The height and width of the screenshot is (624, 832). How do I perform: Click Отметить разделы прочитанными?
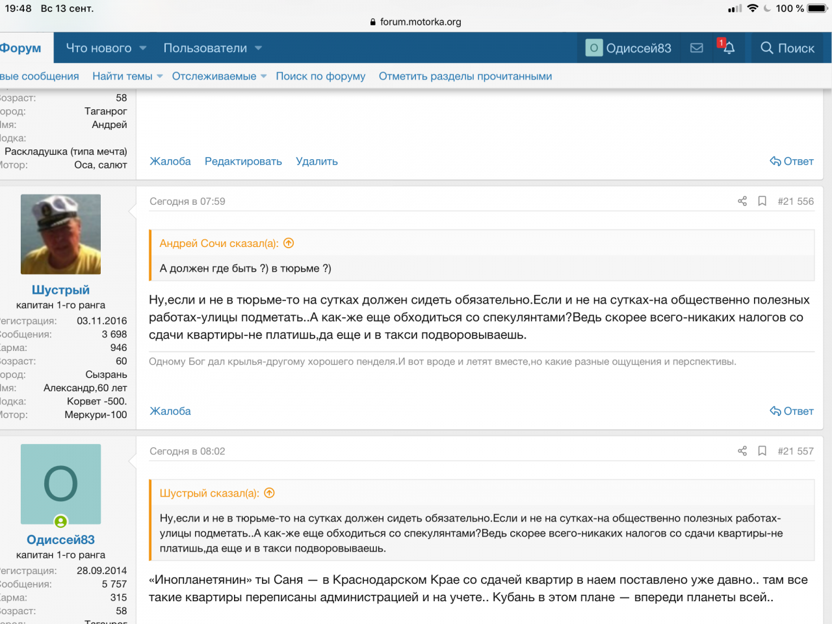coord(465,77)
